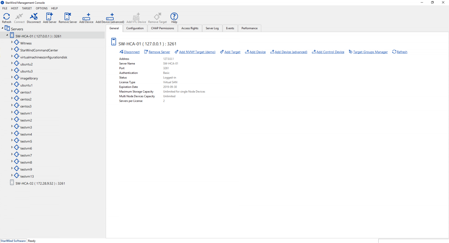The image size is (449, 243).
Task: Click the Connect toolbar icon
Action: click(19, 17)
